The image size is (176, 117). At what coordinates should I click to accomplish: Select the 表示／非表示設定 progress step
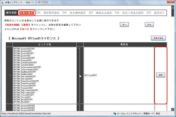click(133, 13)
